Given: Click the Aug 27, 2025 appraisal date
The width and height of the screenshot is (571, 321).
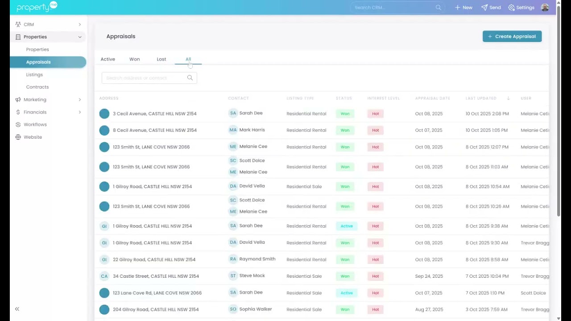Looking at the screenshot, I should 429,309.
